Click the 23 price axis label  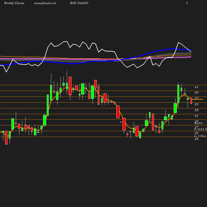click(x=196, y=139)
